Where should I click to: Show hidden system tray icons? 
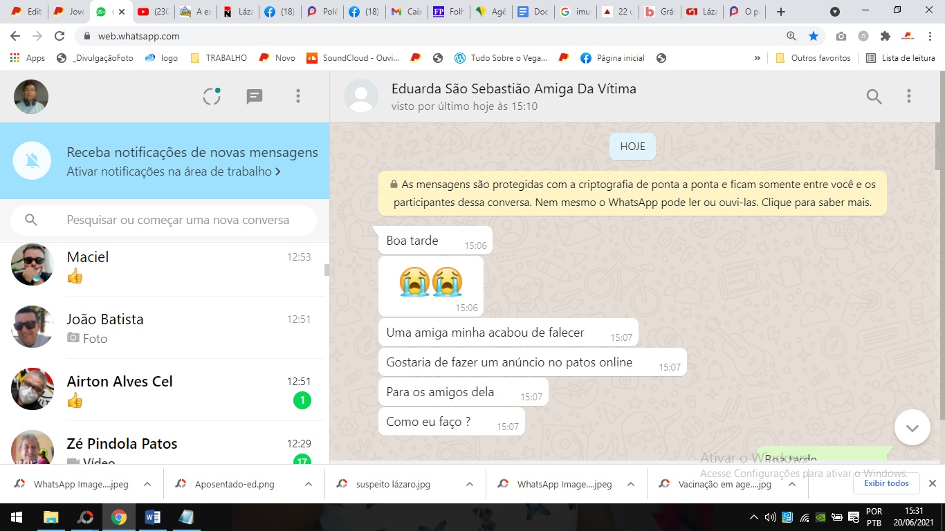(754, 516)
